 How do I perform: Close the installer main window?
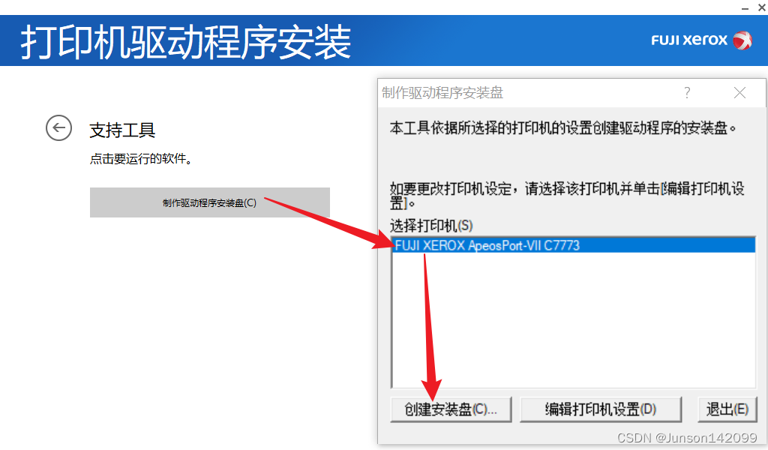[762, 7]
